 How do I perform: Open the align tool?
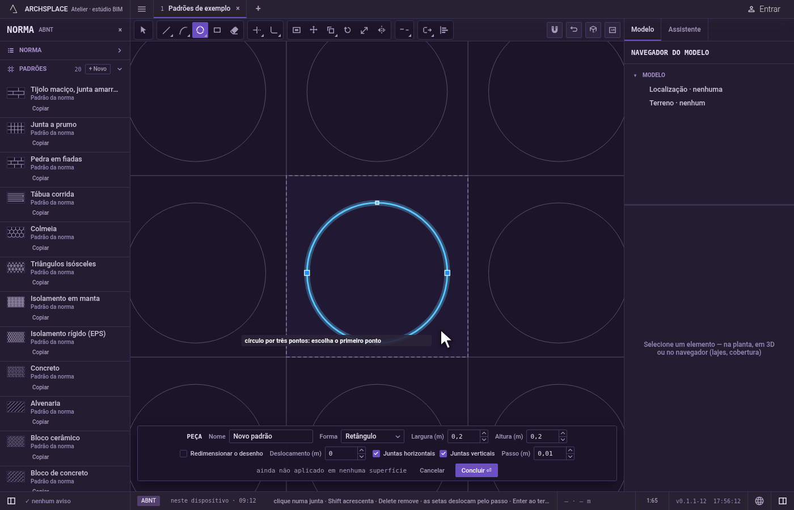444,30
